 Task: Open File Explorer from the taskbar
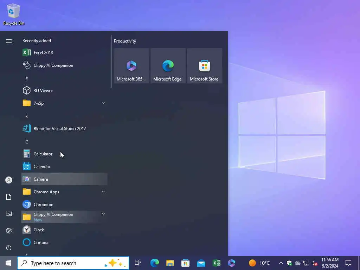click(x=170, y=263)
